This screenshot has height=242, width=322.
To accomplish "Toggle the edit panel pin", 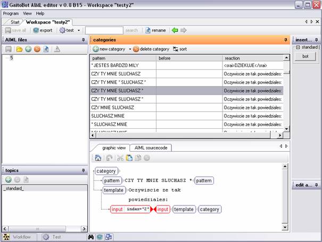I will tap(317, 185).
